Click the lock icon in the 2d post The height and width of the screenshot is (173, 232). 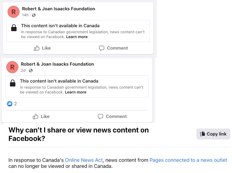pyautogui.click(x=13, y=83)
